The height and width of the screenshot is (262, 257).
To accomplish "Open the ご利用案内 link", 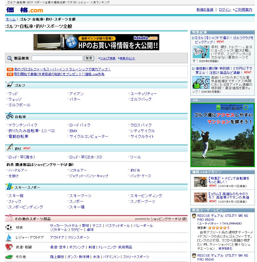I will pos(243,10).
